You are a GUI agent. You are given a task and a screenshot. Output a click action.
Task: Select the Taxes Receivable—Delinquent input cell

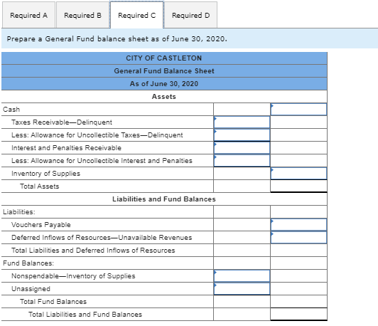(242, 122)
